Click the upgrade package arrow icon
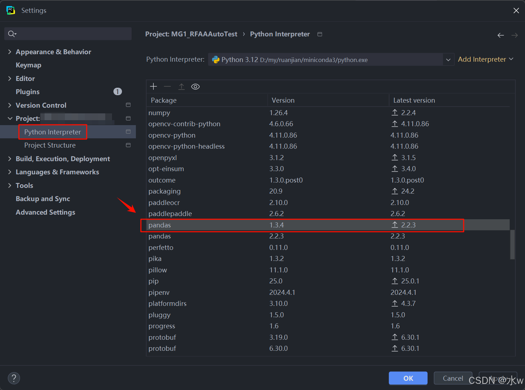Image resolution: width=525 pixels, height=390 pixels. pyautogui.click(x=182, y=87)
